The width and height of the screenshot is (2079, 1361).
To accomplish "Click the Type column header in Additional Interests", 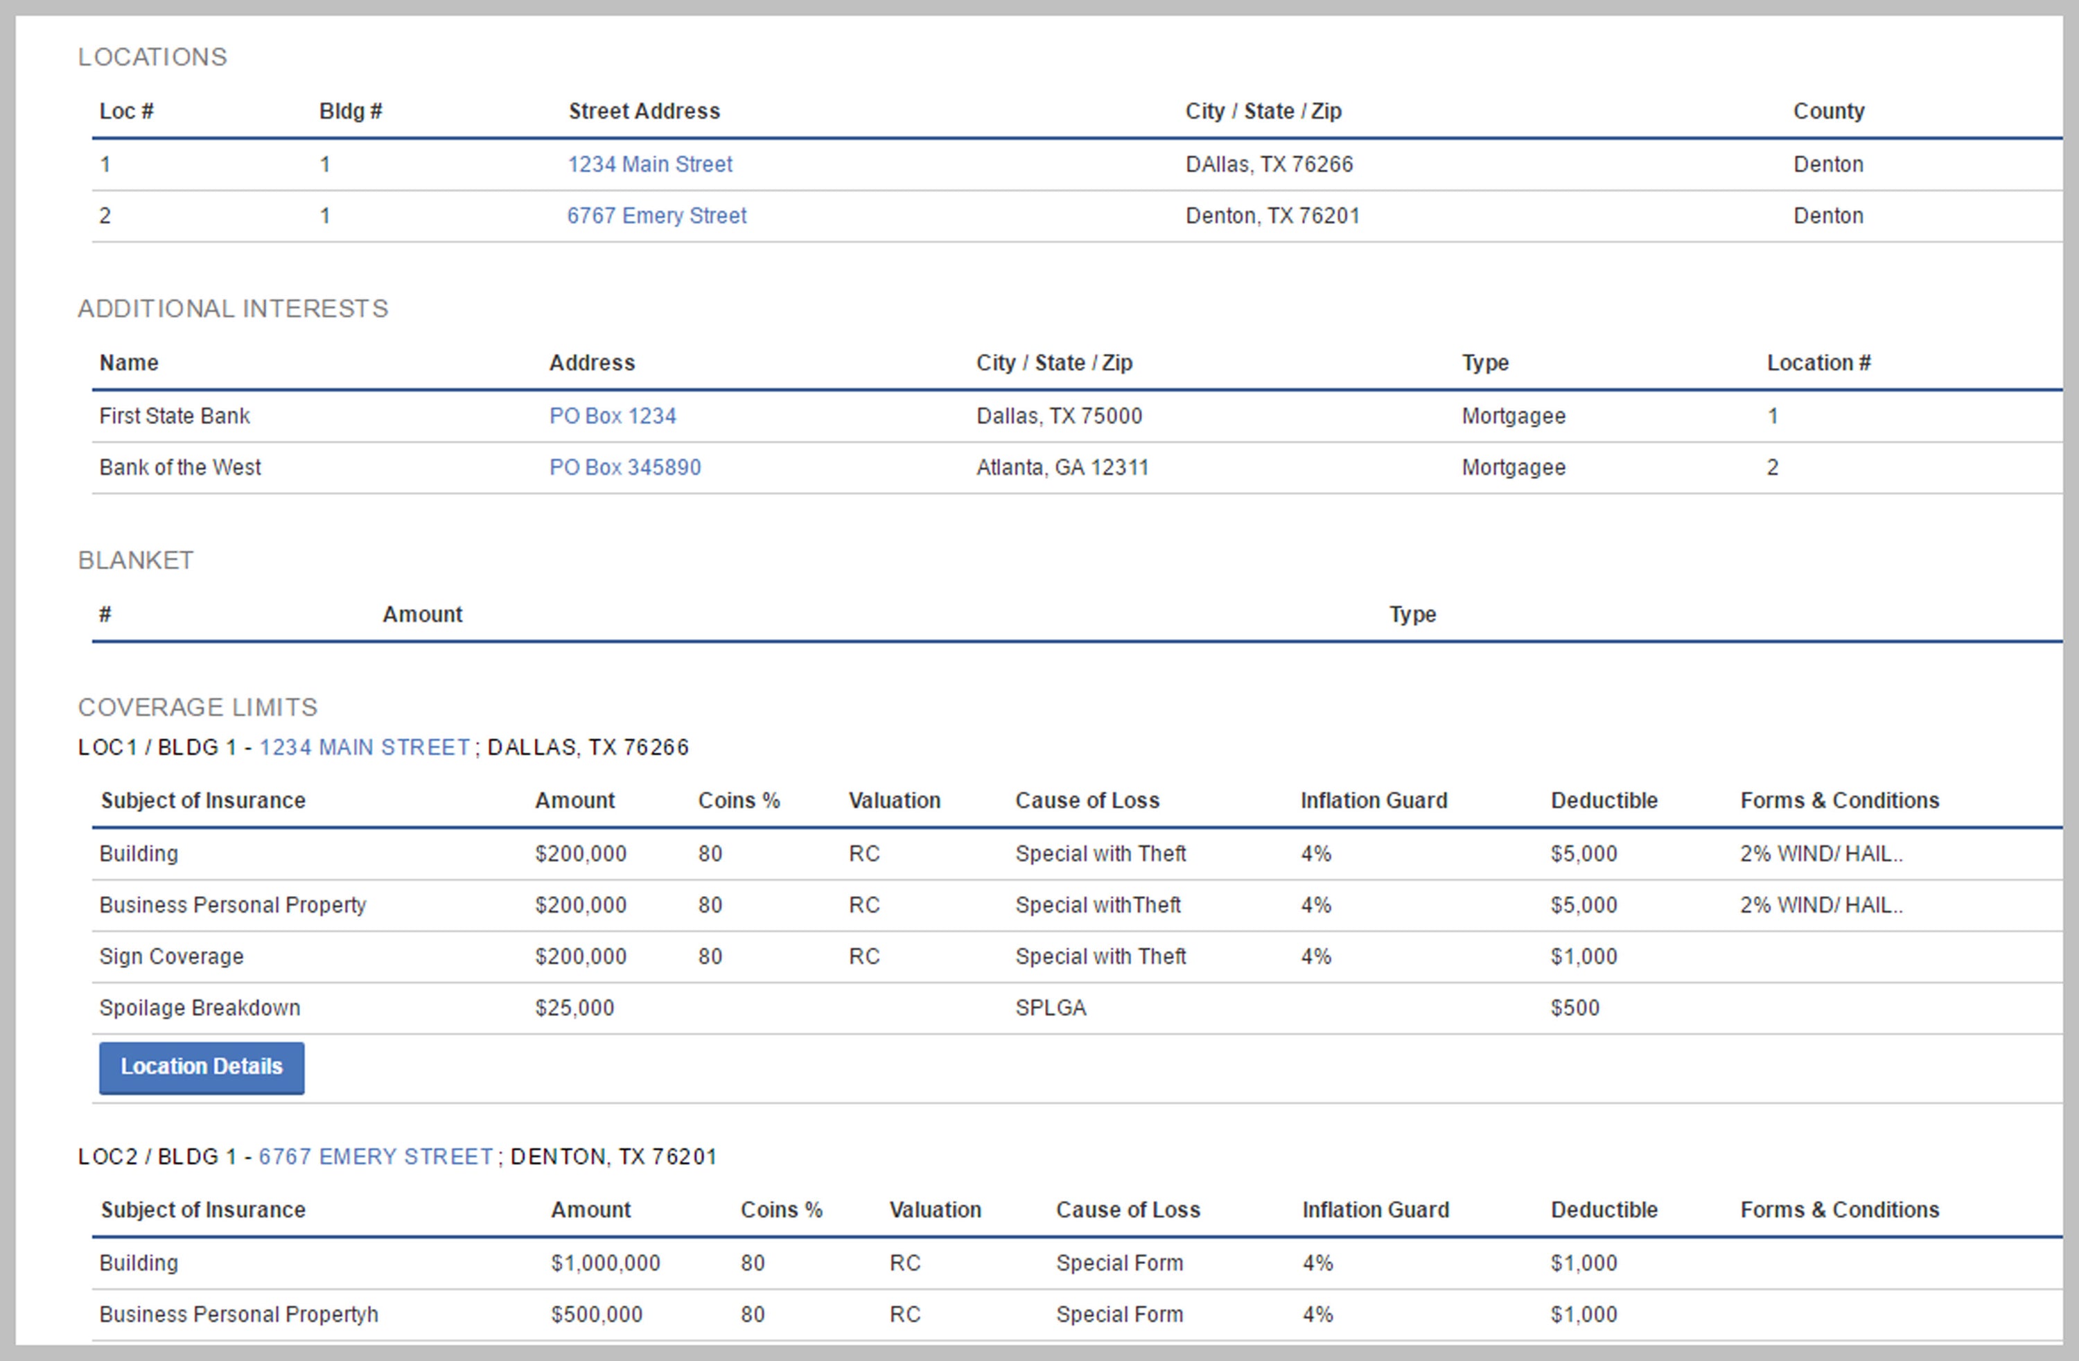I will pos(1484,362).
